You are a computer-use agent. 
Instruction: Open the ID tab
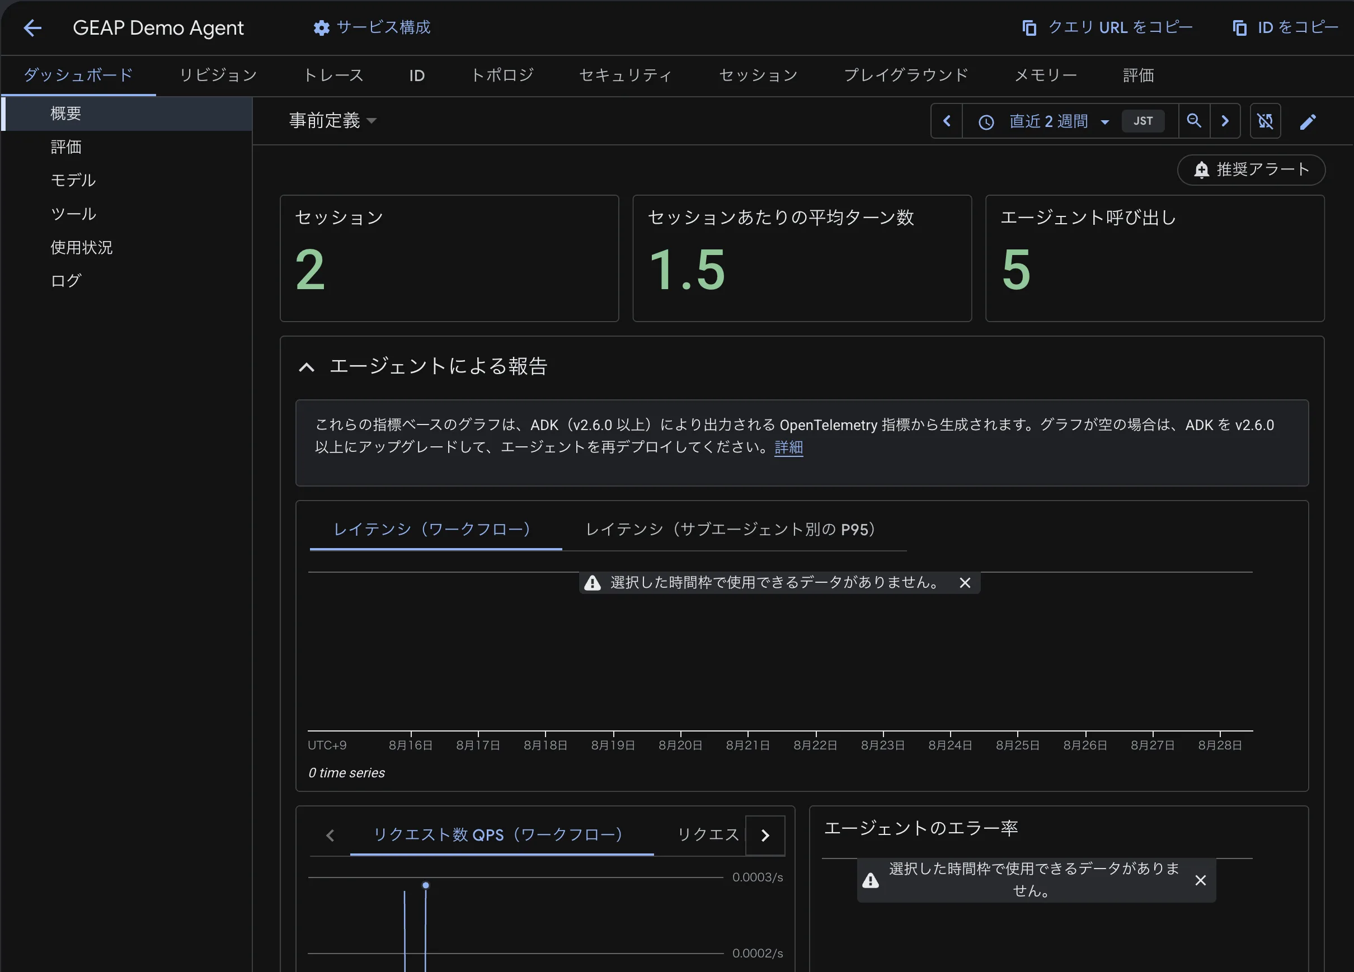pos(417,75)
